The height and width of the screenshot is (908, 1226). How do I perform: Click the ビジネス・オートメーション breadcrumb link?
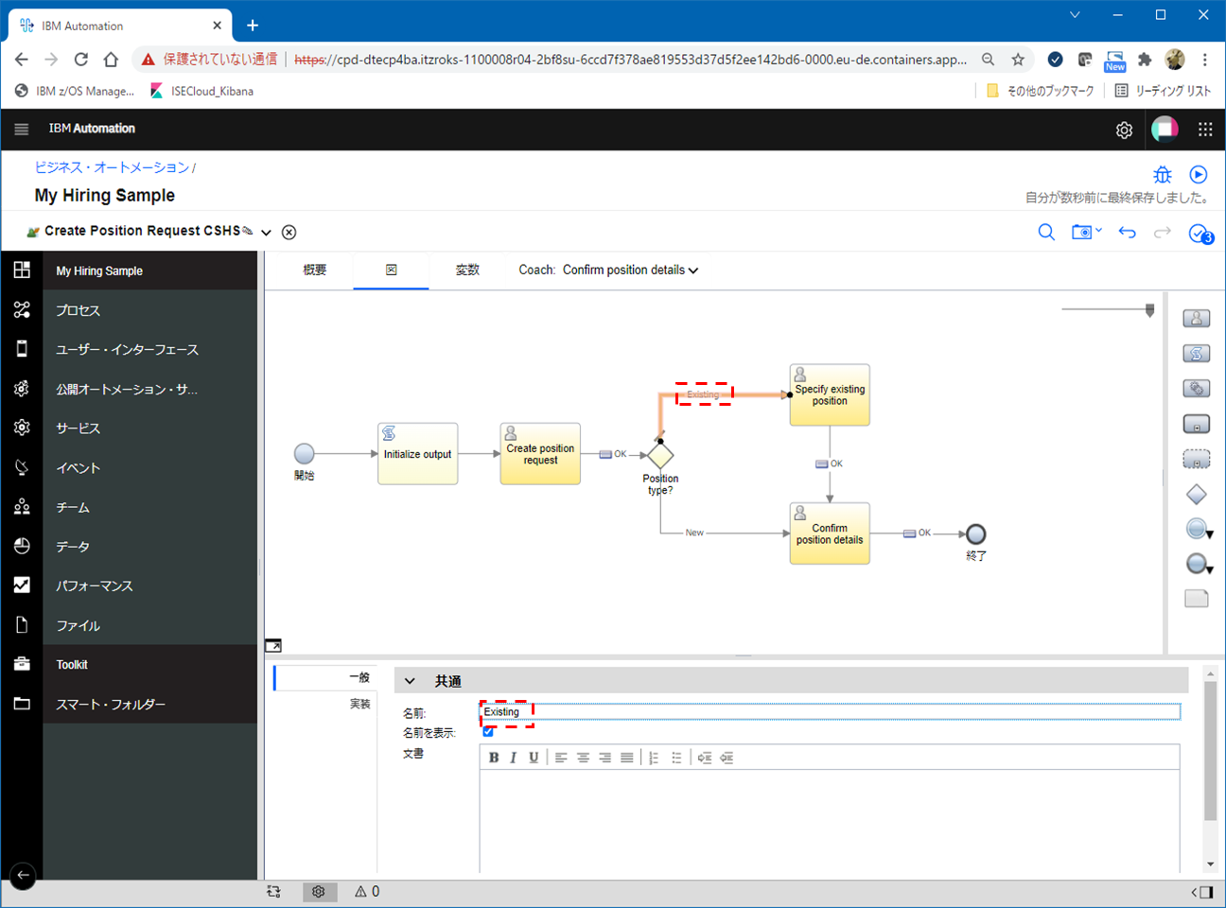tap(112, 167)
